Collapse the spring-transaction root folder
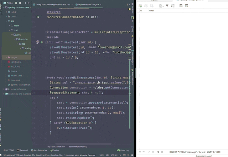 [x=4, y=7]
